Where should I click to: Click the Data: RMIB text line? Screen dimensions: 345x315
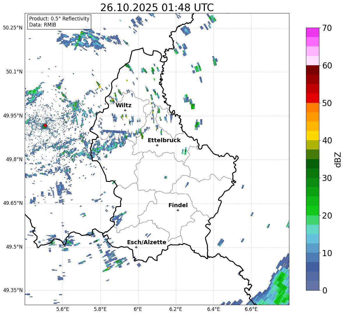[x=43, y=25]
